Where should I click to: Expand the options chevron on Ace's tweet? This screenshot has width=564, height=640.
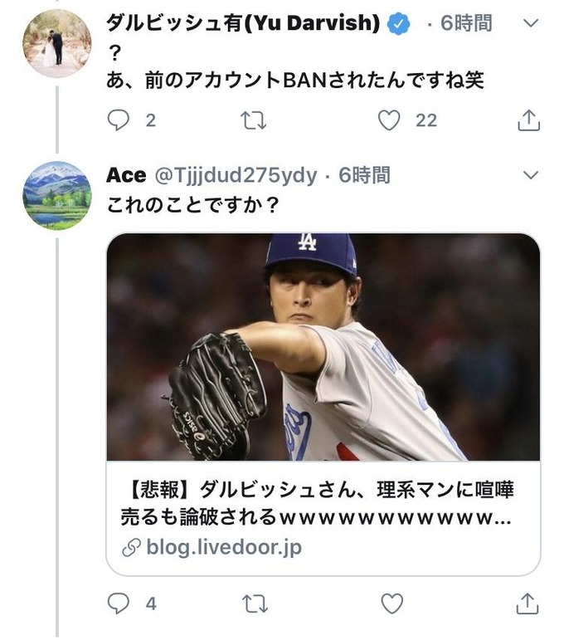[x=532, y=175]
